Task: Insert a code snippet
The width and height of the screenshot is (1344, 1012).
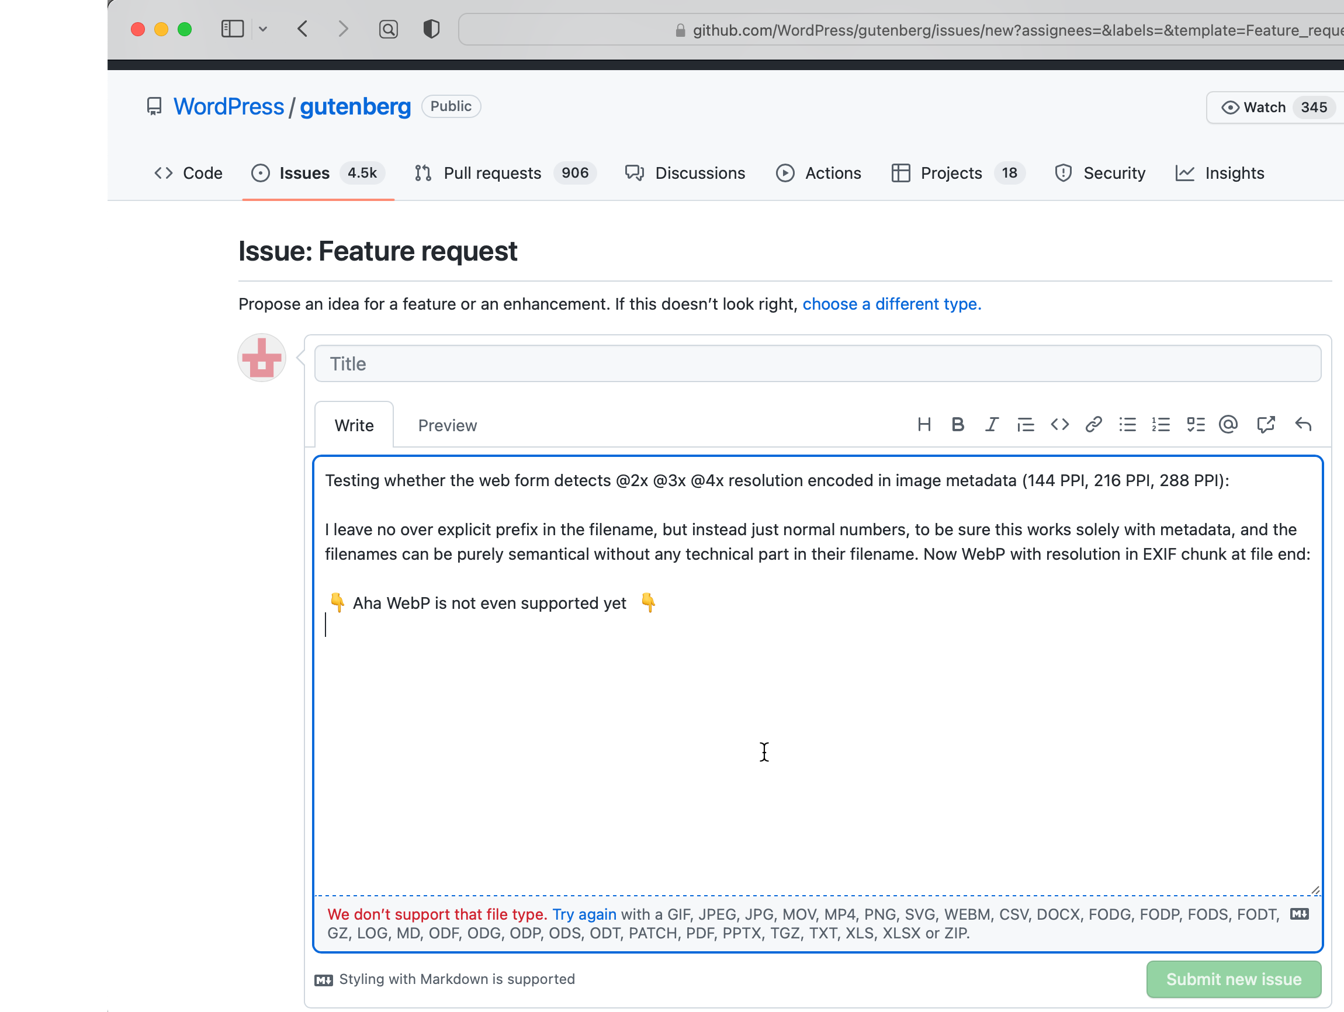Action: point(1059,425)
